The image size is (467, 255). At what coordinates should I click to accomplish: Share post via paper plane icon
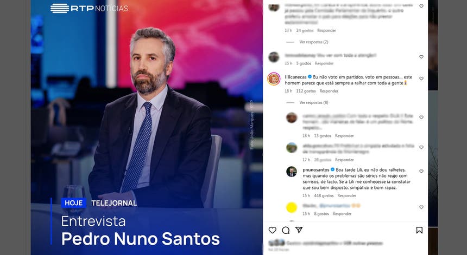pos(299,230)
